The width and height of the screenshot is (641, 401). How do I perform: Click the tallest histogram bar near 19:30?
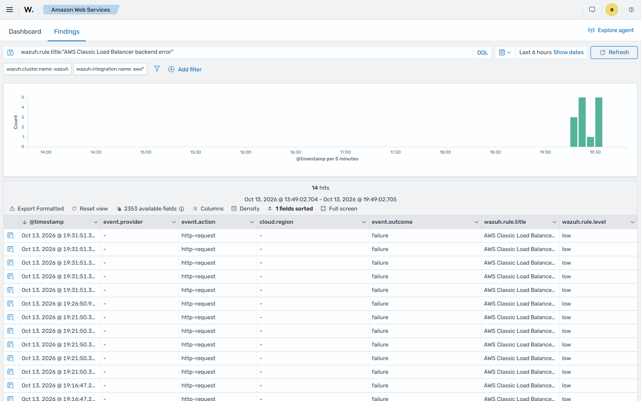[599, 122]
